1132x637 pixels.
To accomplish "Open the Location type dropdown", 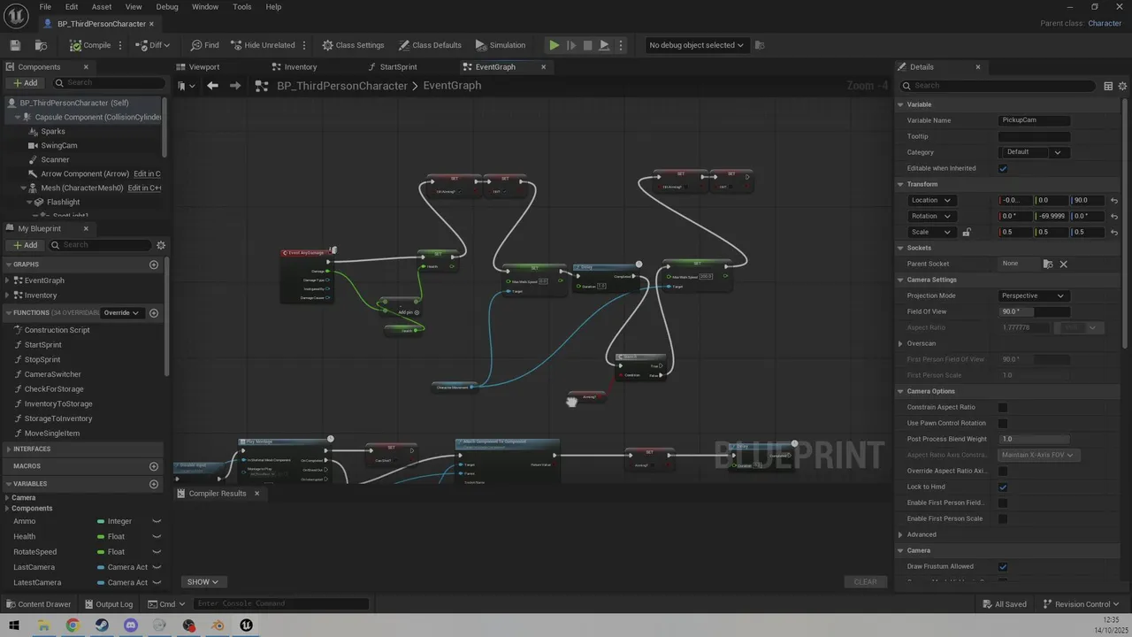I will [x=932, y=200].
